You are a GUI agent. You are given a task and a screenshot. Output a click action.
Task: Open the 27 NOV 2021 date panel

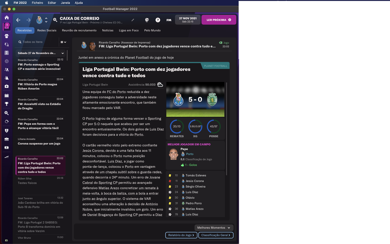point(188,20)
